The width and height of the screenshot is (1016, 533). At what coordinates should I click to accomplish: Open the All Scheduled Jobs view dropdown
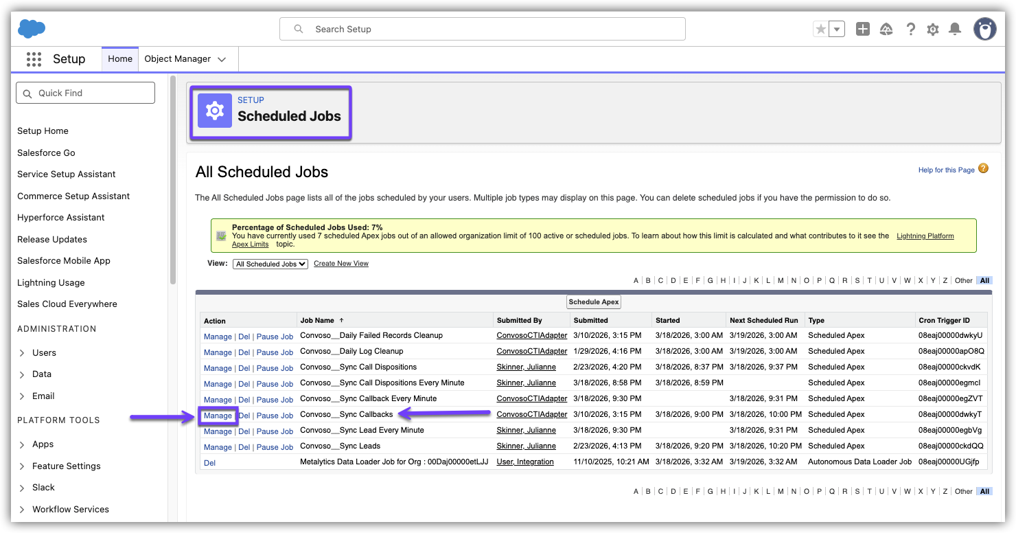click(x=270, y=264)
